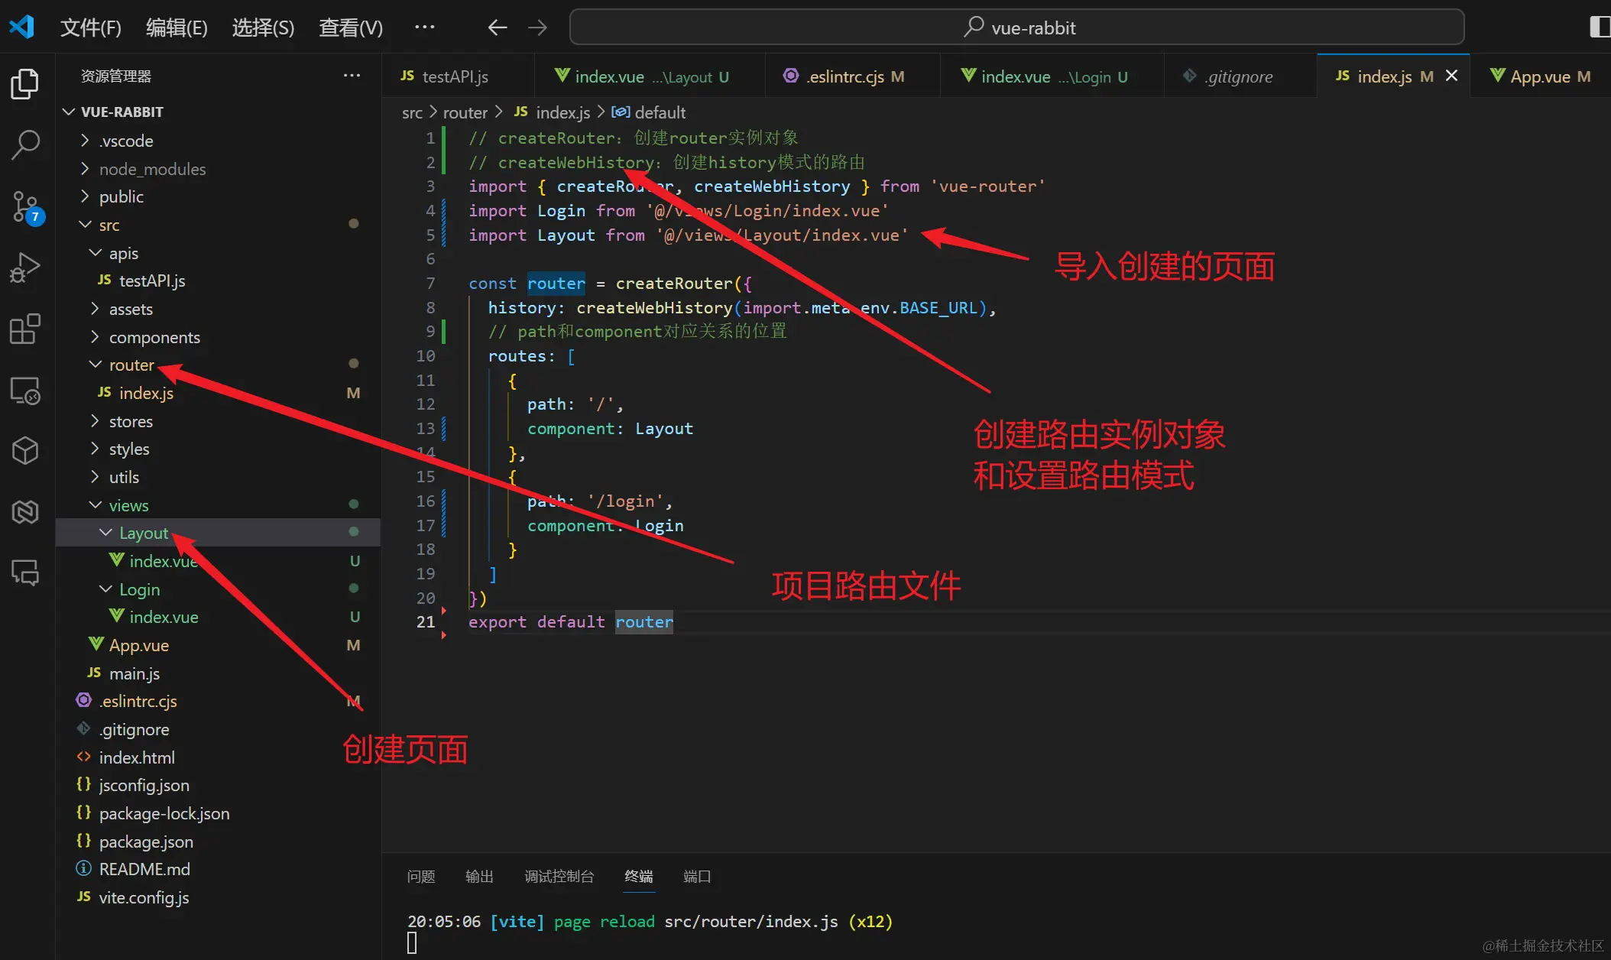Click router breadcrumb in editor path
1611x960 pixels.
tap(465, 113)
